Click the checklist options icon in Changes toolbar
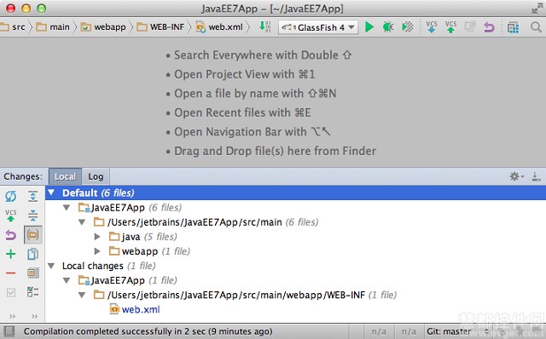Screen dimensions: 546x339 click(32, 292)
